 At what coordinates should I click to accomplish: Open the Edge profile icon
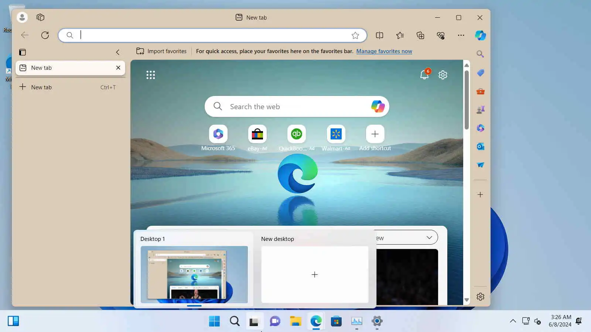[x=22, y=17]
